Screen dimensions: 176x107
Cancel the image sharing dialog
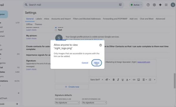click(85, 63)
